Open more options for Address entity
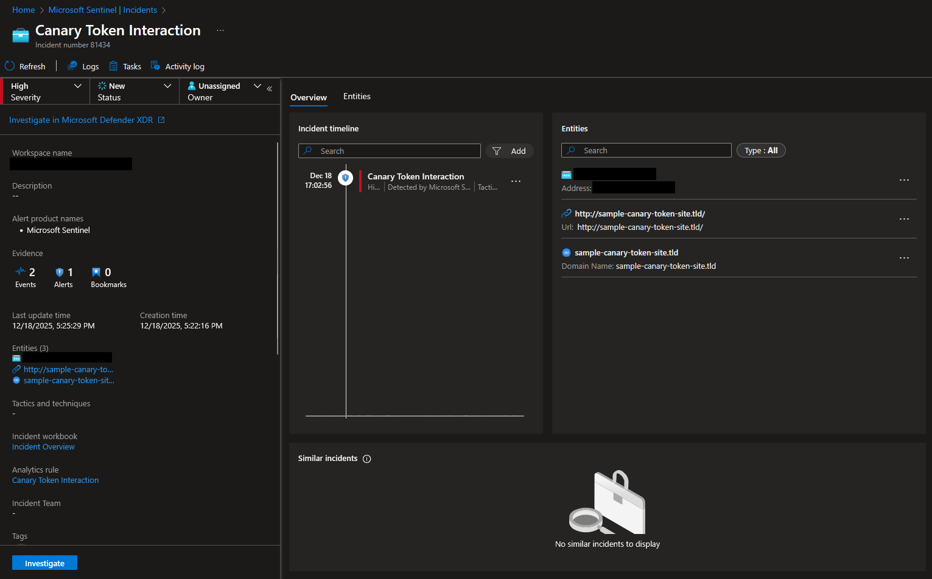The image size is (932, 579). click(x=904, y=180)
